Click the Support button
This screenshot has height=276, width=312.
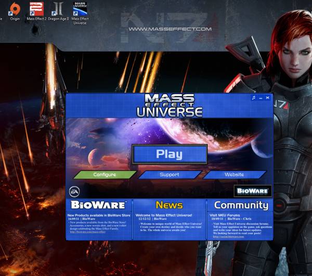[170, 174]
